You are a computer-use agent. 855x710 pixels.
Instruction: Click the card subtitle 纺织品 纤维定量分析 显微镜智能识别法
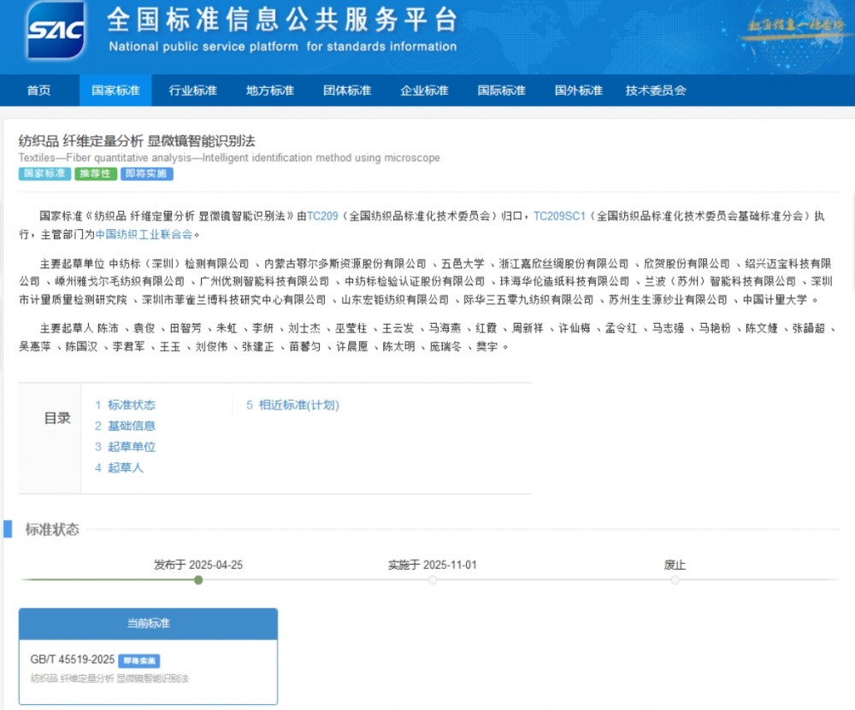click(x=109, y=678)
